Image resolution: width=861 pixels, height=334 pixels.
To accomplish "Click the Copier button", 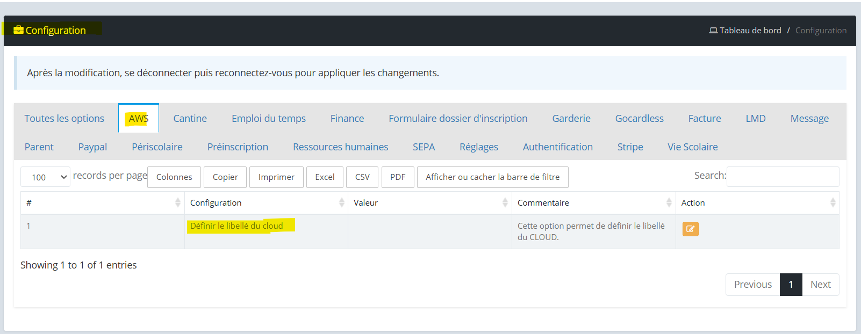I will tap(225, 177).
